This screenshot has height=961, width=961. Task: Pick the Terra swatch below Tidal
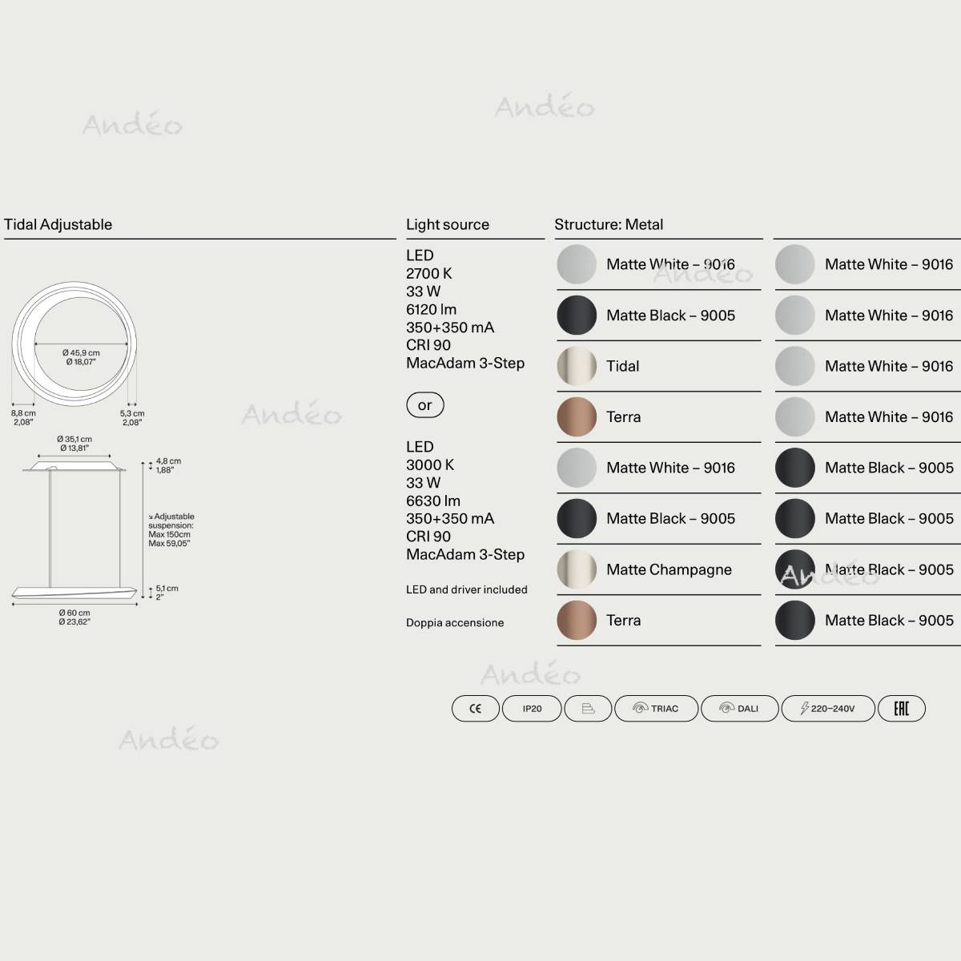click(x=577, y=416)
